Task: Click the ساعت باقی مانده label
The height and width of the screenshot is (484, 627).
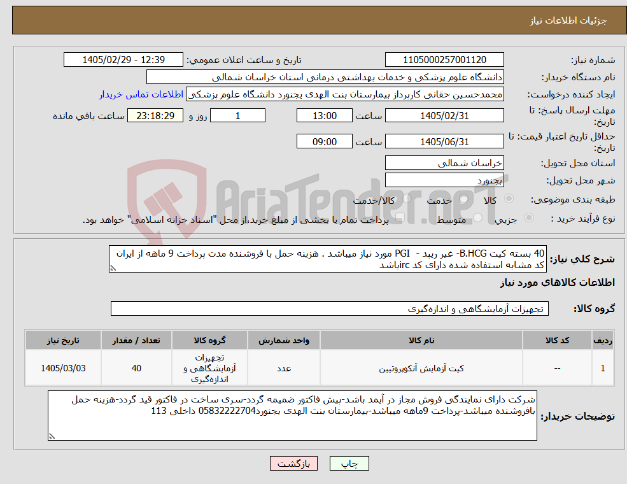Action: tap(88, 116)
